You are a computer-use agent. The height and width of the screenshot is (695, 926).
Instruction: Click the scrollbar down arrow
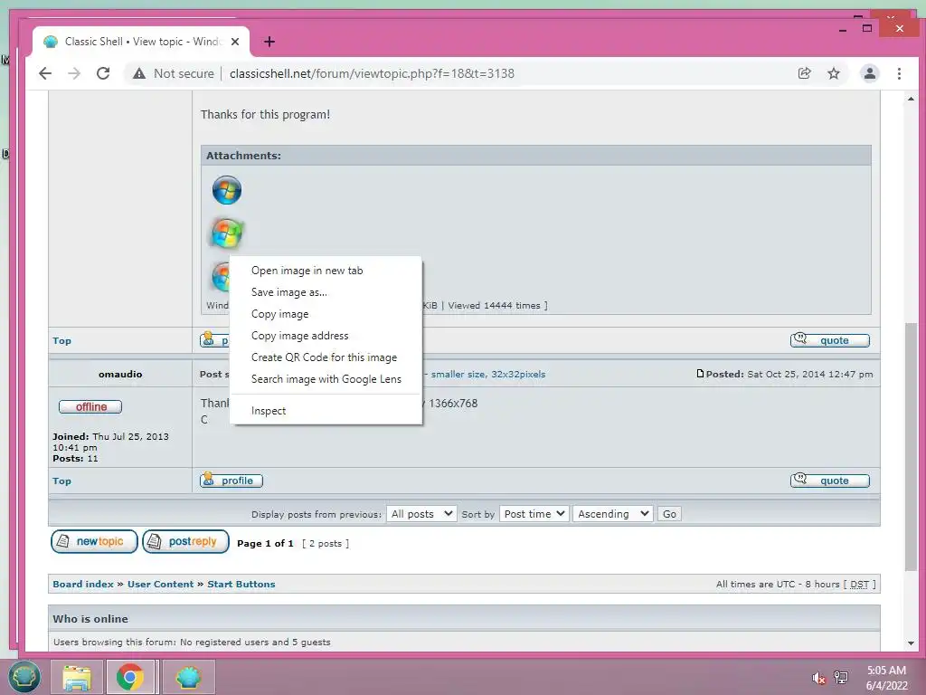pos(911,643)
